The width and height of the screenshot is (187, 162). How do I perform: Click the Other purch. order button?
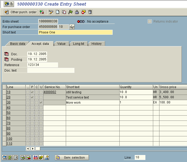[21, 12]
